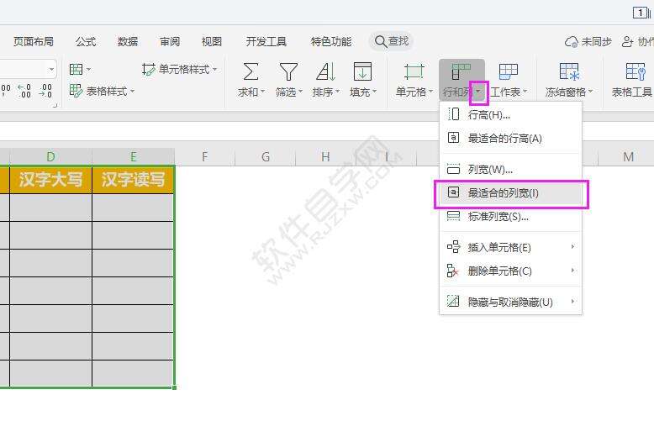Open the 页面布局 ribbon tab

coord(34,42)
